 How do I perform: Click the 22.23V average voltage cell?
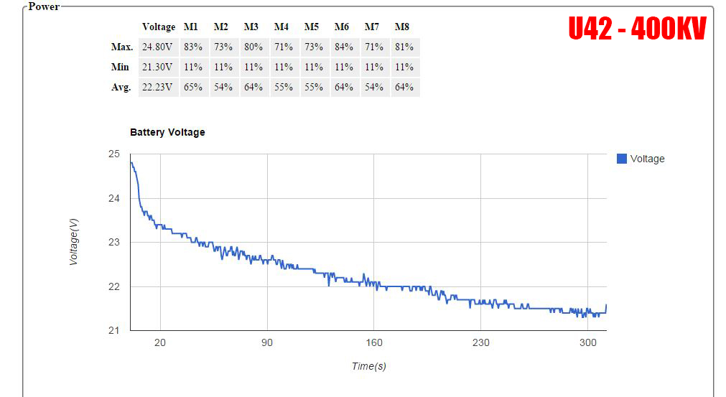click(x=157, y=87)
